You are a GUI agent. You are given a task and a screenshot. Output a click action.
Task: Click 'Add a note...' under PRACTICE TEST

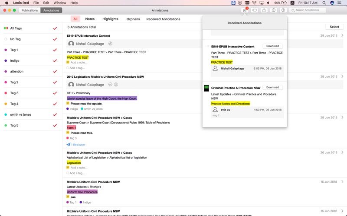tap(79, 62)
